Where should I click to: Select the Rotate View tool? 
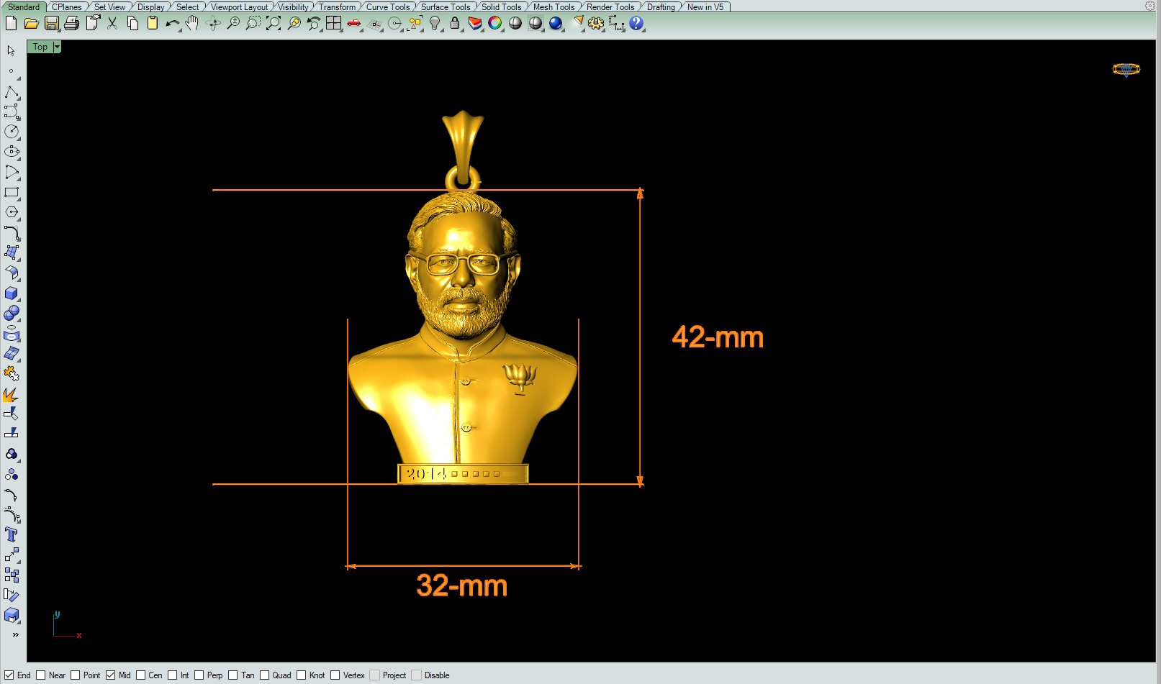[213, 23]
